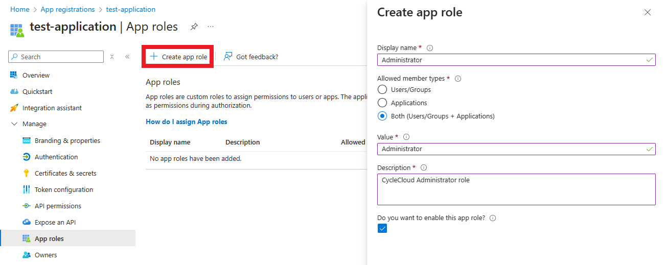Click the Token configuration icon
Screen dimensions: 666x265
[27, 189]
